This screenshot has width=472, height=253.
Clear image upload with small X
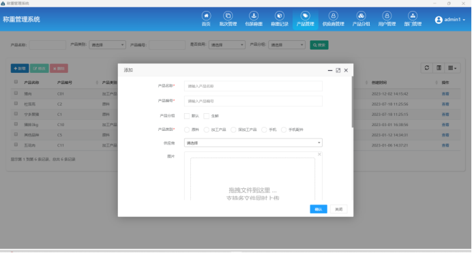pos(319,154)
